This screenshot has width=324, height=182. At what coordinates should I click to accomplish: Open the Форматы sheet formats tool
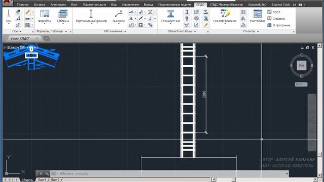[x=45, y=17]
